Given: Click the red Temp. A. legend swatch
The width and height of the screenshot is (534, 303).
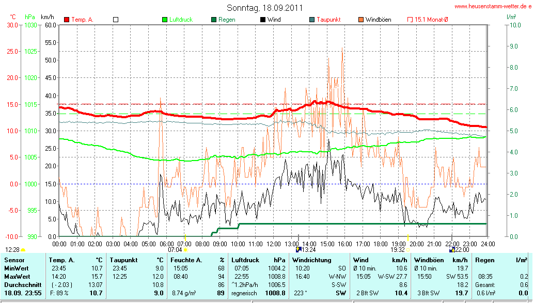Looking at the screenshot, I should pyautogui.click(x=67, y=20).
